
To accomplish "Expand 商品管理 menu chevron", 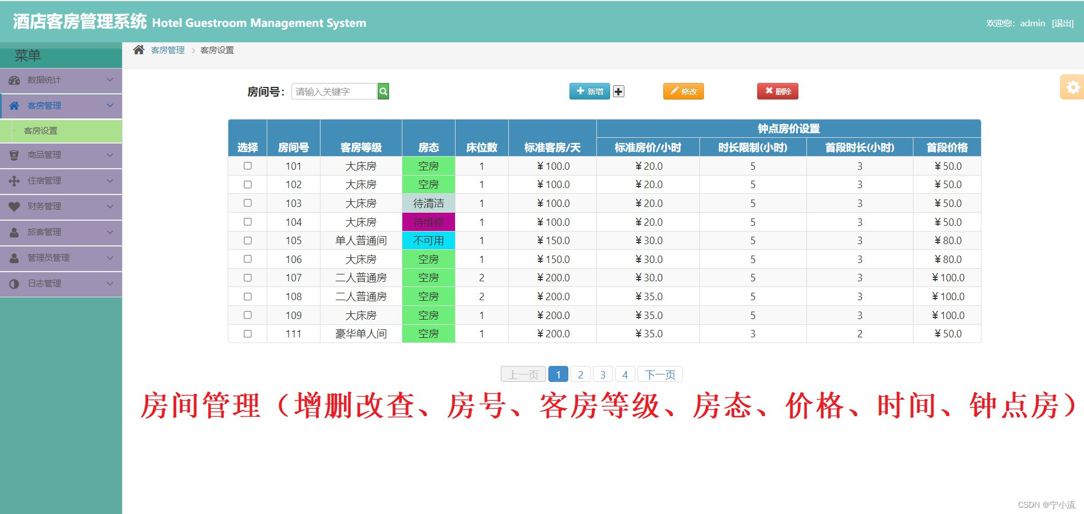I will (110, 155).
